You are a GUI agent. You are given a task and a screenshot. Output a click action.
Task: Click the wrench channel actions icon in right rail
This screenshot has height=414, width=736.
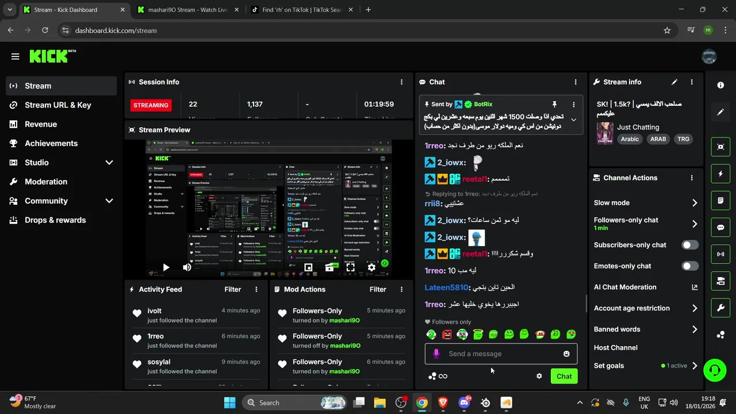click(720, 308)
